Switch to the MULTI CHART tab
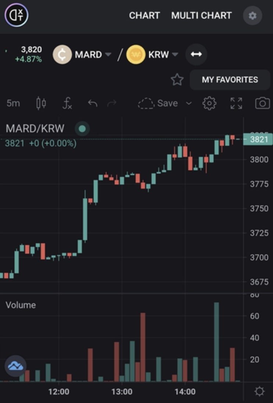 tap(201, 15)
